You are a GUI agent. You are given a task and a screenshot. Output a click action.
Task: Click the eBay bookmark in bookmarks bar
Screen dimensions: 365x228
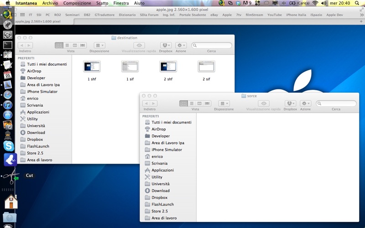(214, 15)
